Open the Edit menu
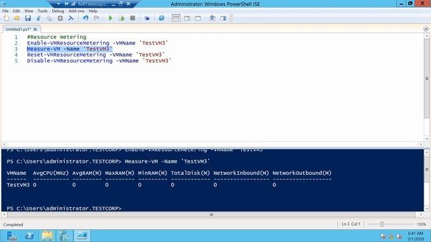The width and height of the screenshot is (431, 242). [x=16, y=11]
